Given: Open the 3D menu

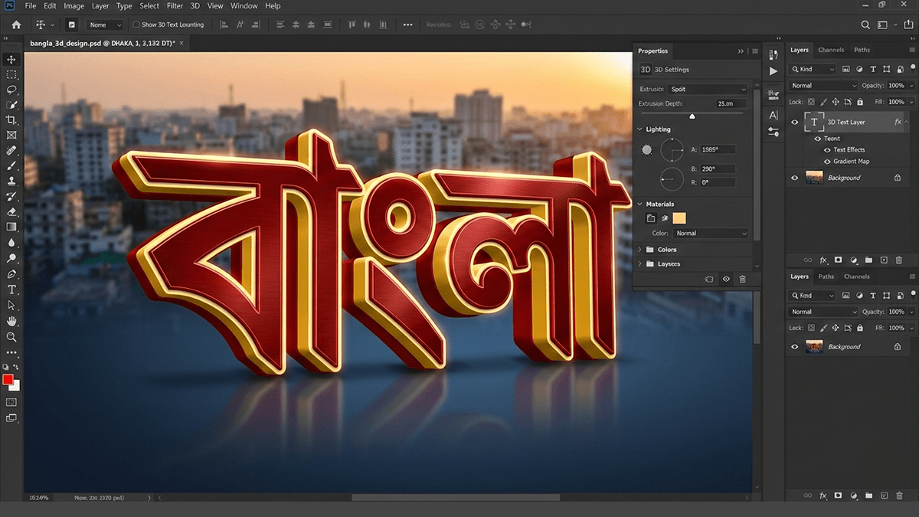Looking at the screenshot, I should point(195,6).
